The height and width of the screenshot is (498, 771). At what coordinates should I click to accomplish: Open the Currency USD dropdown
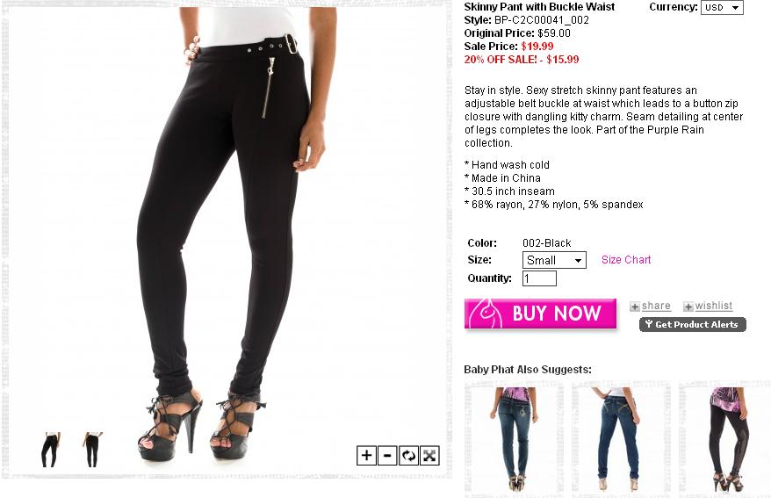coord(722,7)
